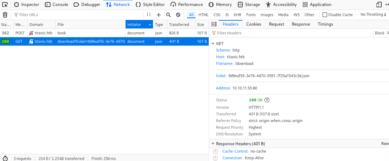Click the Block button in headers

[380, 33]
